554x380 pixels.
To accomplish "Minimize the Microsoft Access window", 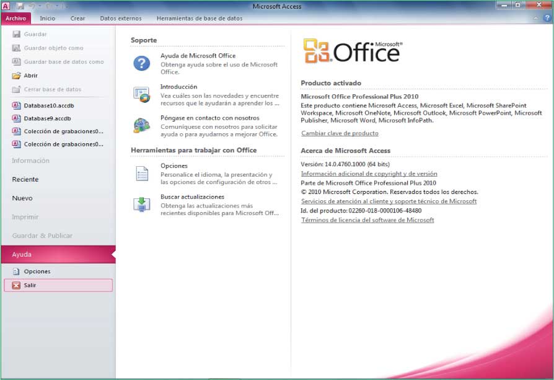I will [x=504, y=5].
